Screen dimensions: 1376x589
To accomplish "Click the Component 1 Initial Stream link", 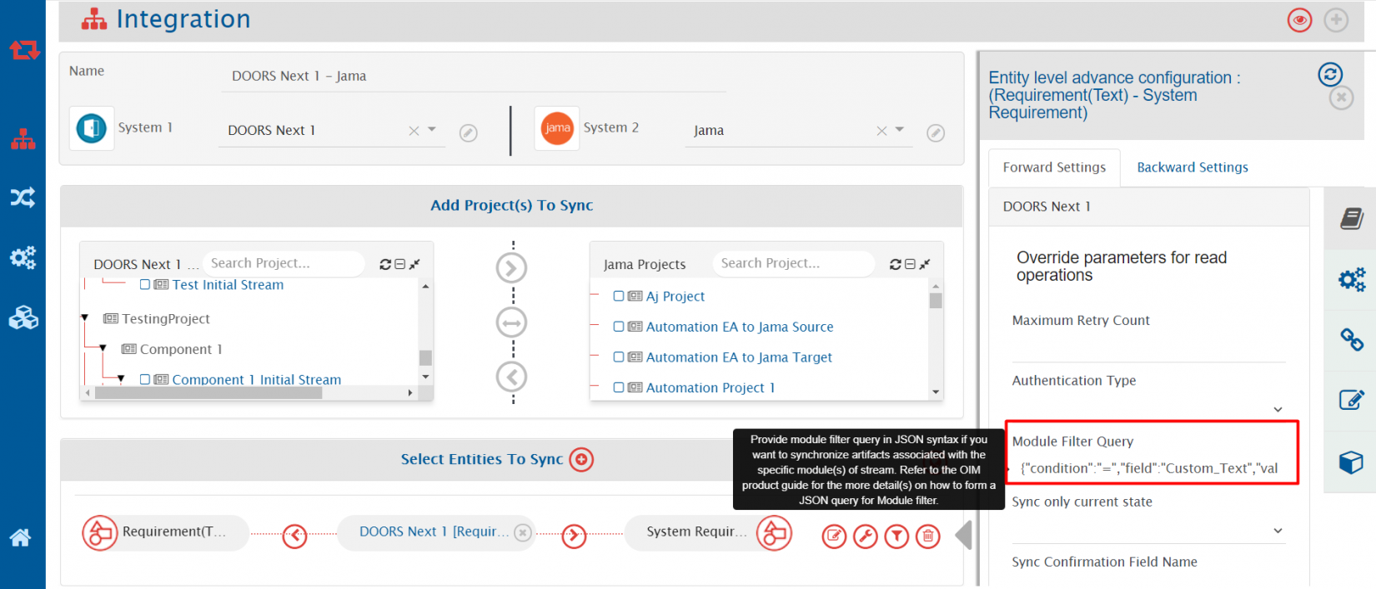I will [257, 380].
